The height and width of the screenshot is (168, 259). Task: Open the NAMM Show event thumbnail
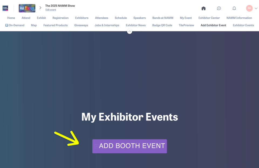coord(27,8)
